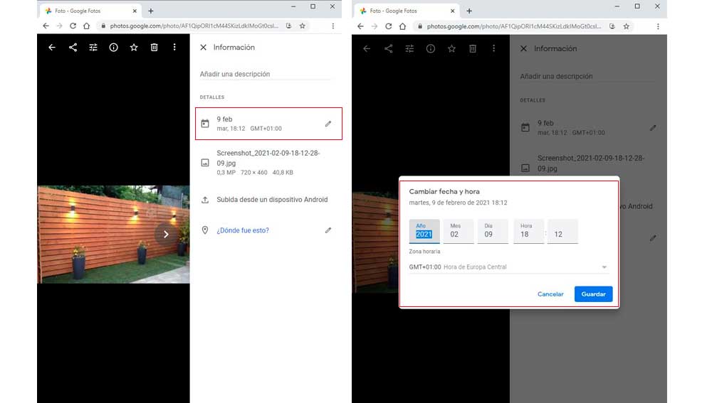
Task: Open home page in right browser window
Action: (402, 26)
